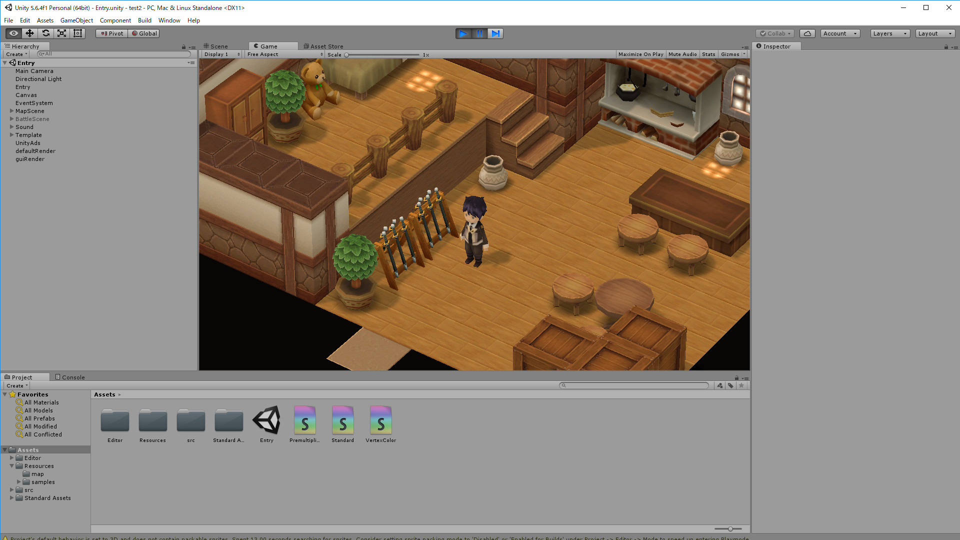The image size is (960, 540).
Task: Drag the scale slider in Game view
Action: pyautogui.click(x=345, y=54)
